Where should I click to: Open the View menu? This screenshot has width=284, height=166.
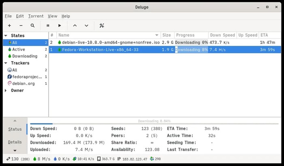pyautogui.click(x=52, y=16)
